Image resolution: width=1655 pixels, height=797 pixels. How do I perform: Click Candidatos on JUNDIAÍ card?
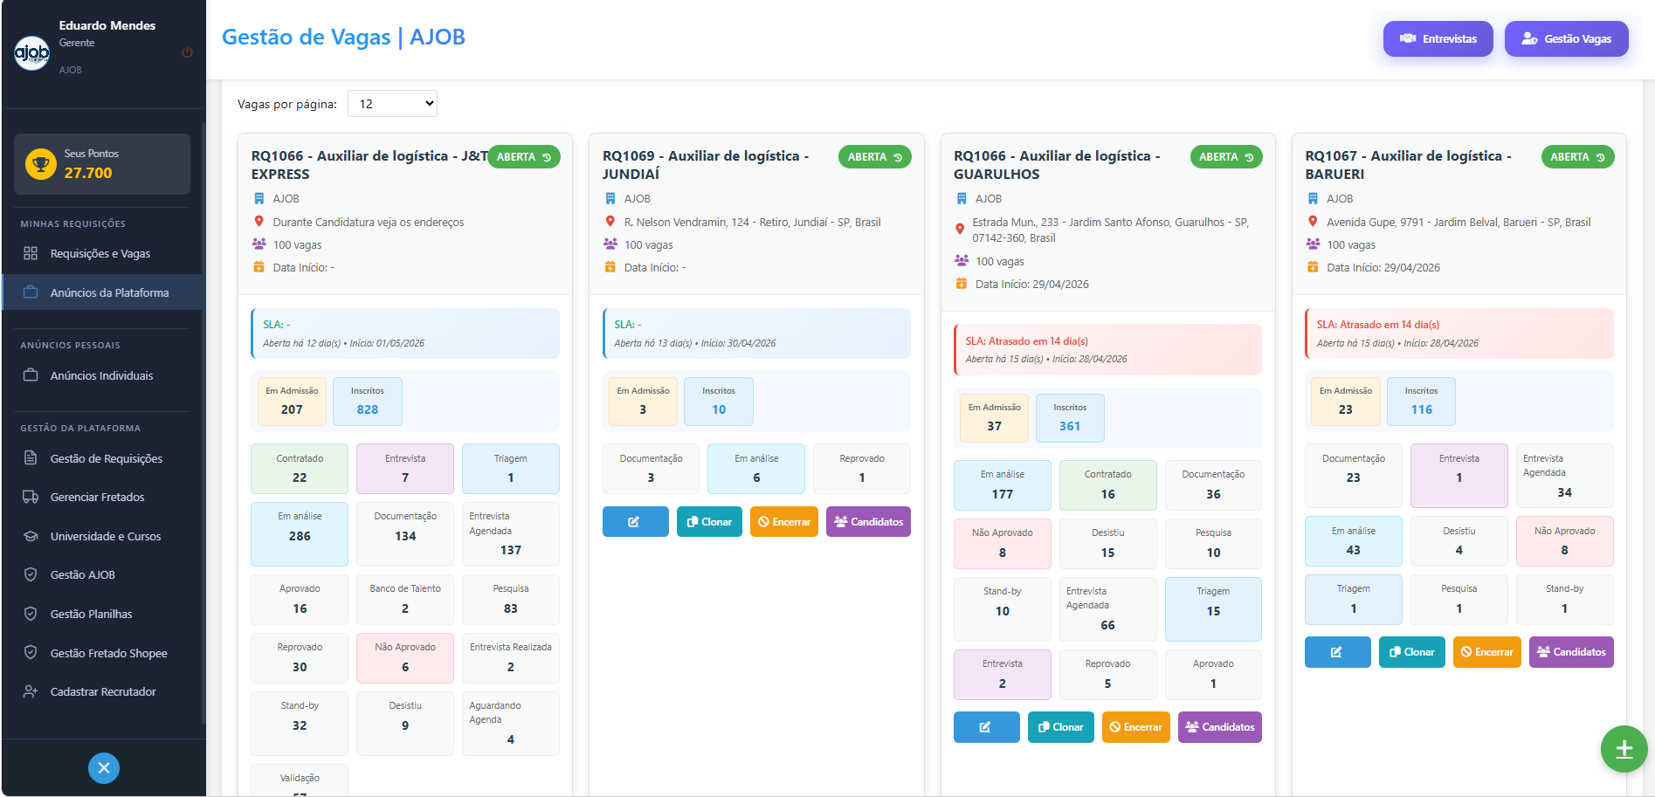868,522
